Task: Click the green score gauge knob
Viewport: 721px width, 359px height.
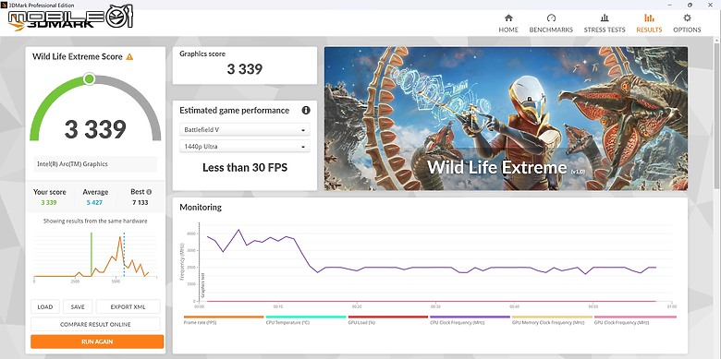Action: tap(90, 79)
